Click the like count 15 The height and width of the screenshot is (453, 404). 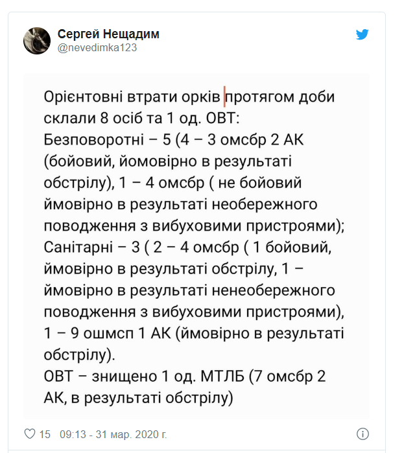[45, 434]
